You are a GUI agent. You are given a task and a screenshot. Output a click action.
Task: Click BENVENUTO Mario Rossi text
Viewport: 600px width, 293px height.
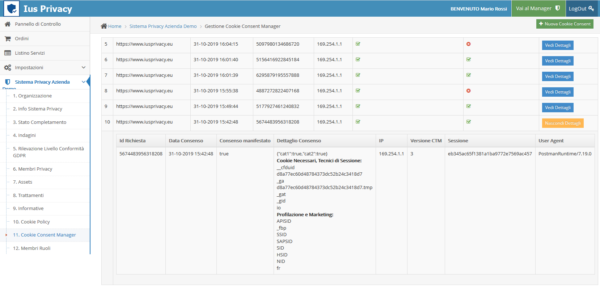click(x=478, y=9)
